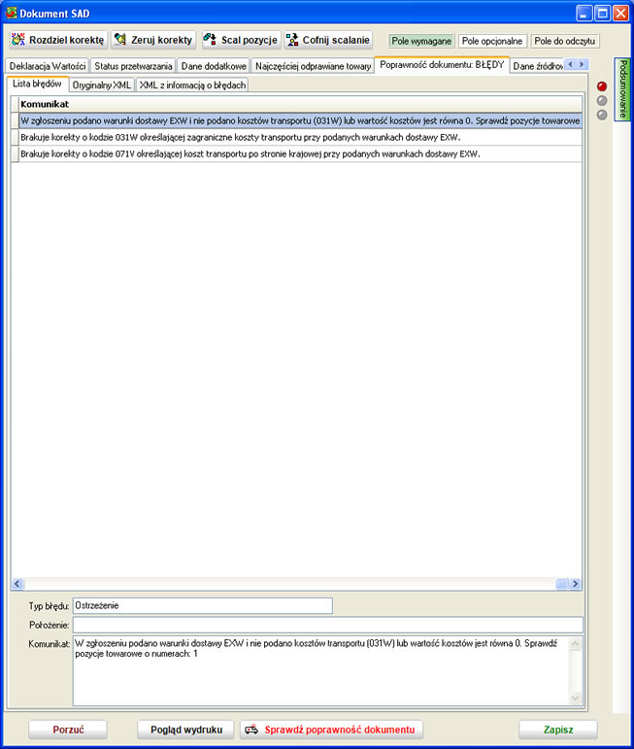
Task: Click the bottom gray status indicator
Action: click(x=602, y=115)
